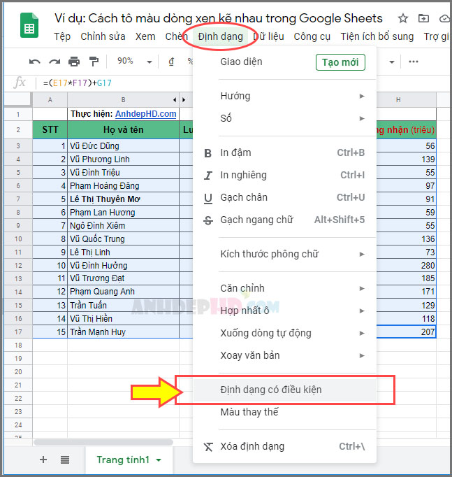The height and width of the screenshot is (477, 452).
Task: Open the three-dot more toolbar options
Action: pyautogui.click(x=414, y=62)
